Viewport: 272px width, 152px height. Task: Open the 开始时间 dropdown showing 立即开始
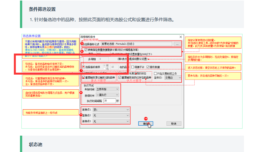107,89
